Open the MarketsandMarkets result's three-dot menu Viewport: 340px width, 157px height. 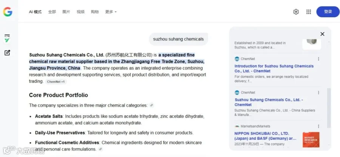click(x=318, y=126)
